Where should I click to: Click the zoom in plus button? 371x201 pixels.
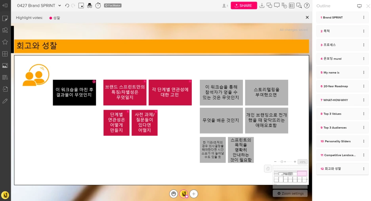pyautogui.click(x=295, y=162)
